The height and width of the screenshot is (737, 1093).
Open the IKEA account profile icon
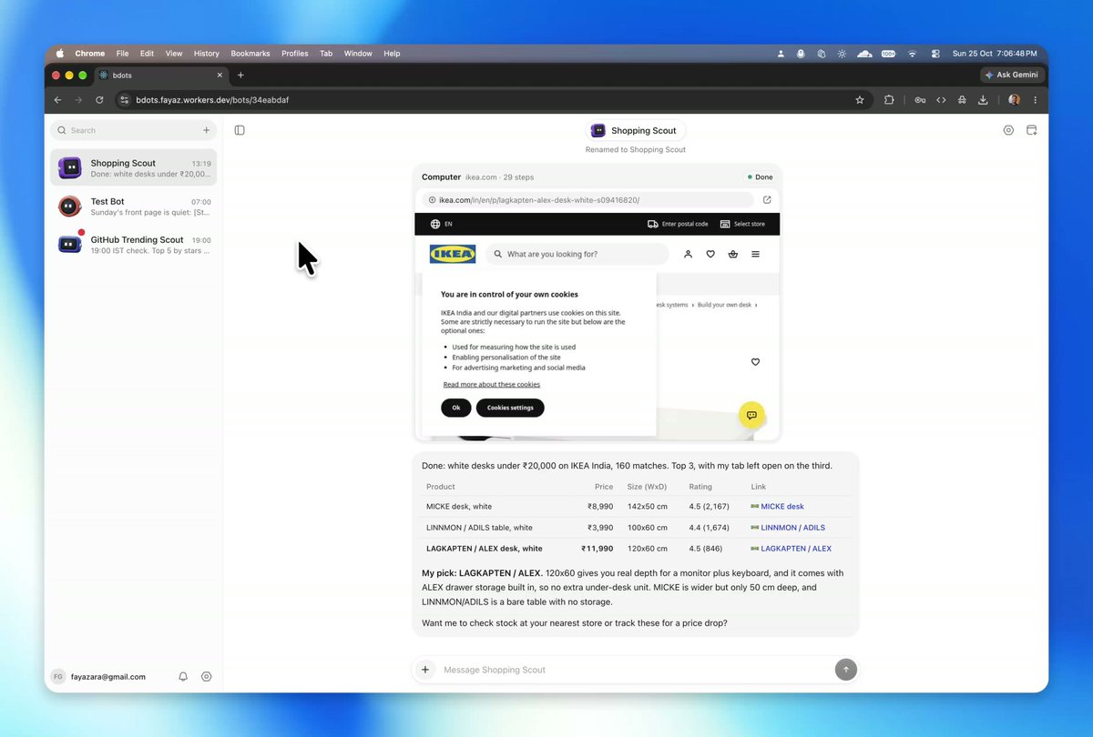click(x=688, y=254)
